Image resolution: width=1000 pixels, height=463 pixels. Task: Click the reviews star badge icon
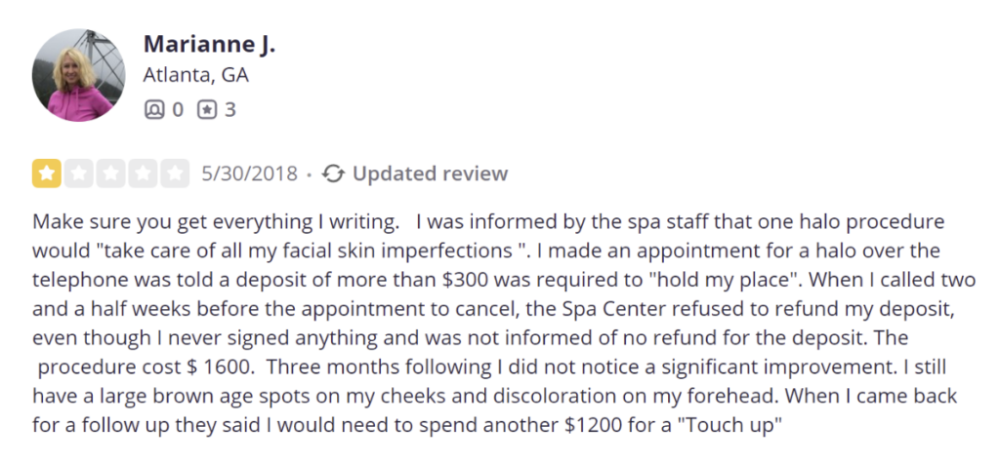(207, 110)
